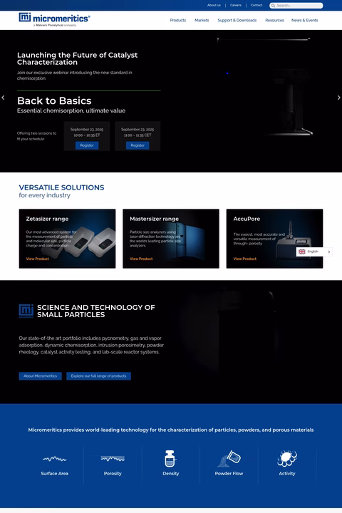The height and width of the screenshot is (513, 342).
Task: Open the Products menu
Action: [x=177, y=20]
